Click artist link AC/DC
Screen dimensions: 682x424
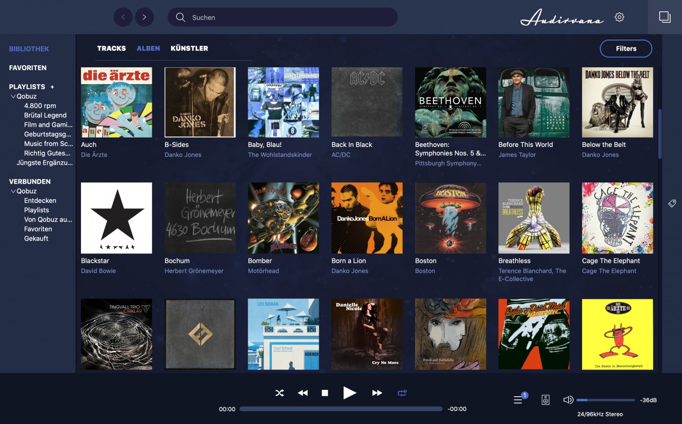(x=341, y=155)
